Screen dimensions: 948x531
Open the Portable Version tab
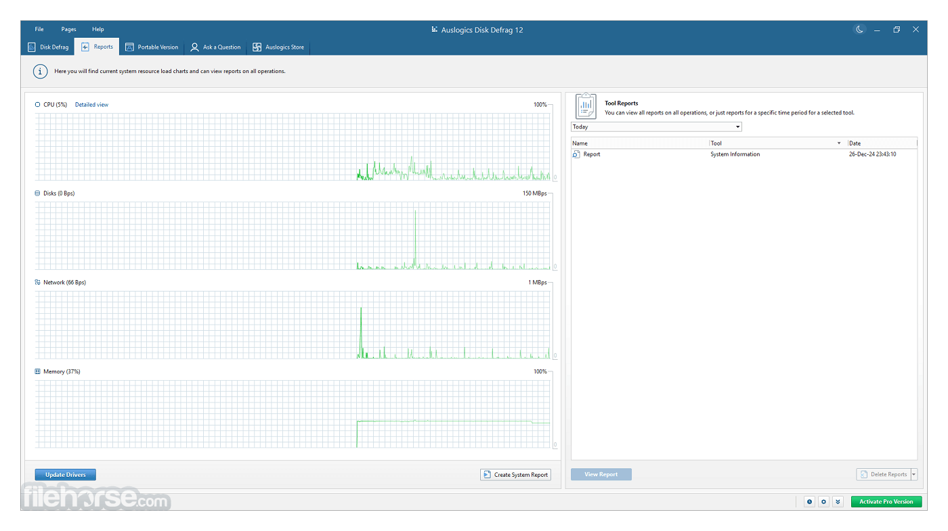(x=152, y=47)
